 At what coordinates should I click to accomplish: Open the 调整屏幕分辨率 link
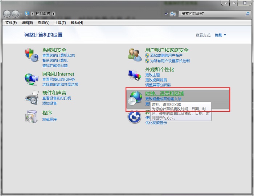coord(158,85)
